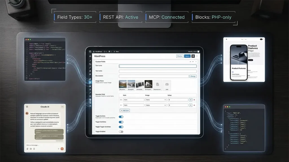Click the hamburger menu in Claude AI

(27, 107)
